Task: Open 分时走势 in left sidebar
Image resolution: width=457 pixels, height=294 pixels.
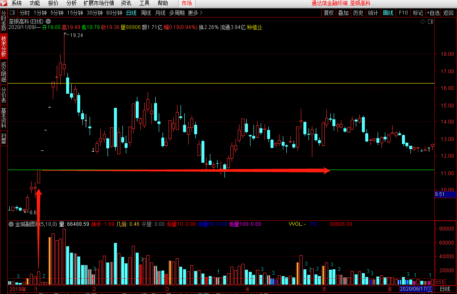Action: (x=3, y=21)
